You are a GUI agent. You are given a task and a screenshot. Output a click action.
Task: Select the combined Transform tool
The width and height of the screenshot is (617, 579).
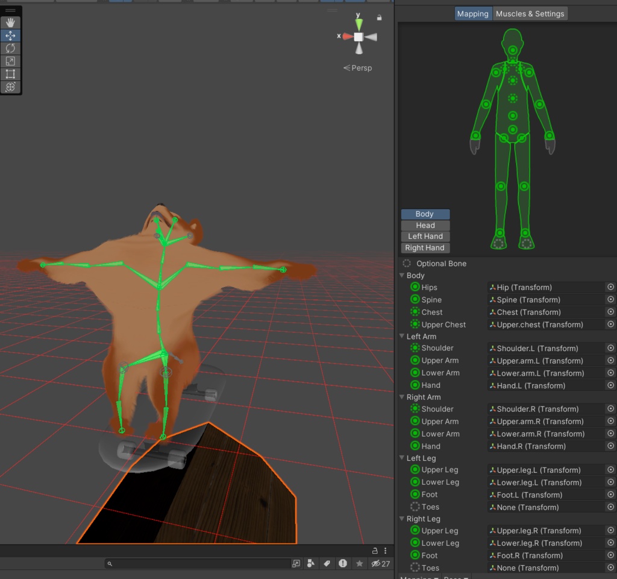pyautogui.click(x=10, y=87)
